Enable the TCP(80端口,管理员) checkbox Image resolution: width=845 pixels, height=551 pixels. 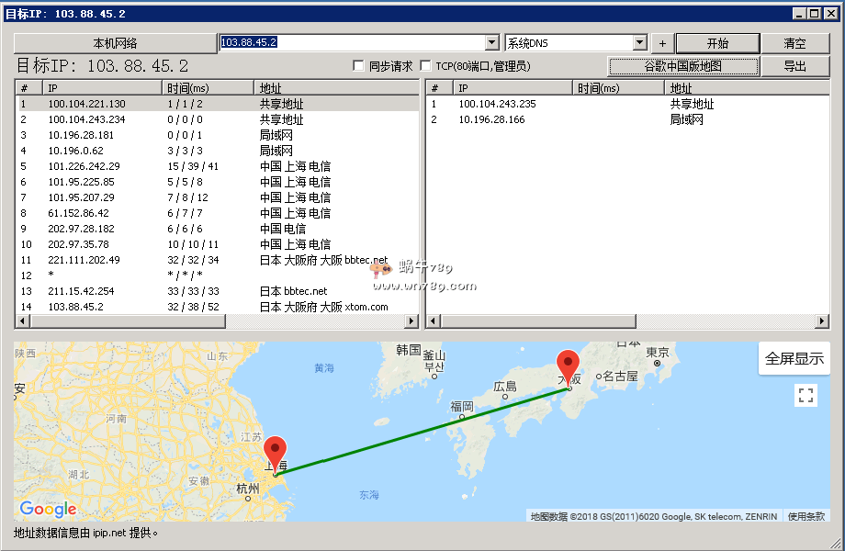(x=425, y=66)
